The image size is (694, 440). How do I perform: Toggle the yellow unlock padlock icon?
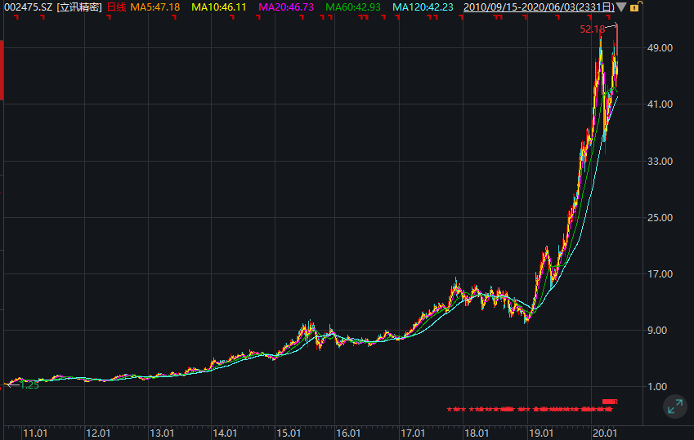(634, 7)
